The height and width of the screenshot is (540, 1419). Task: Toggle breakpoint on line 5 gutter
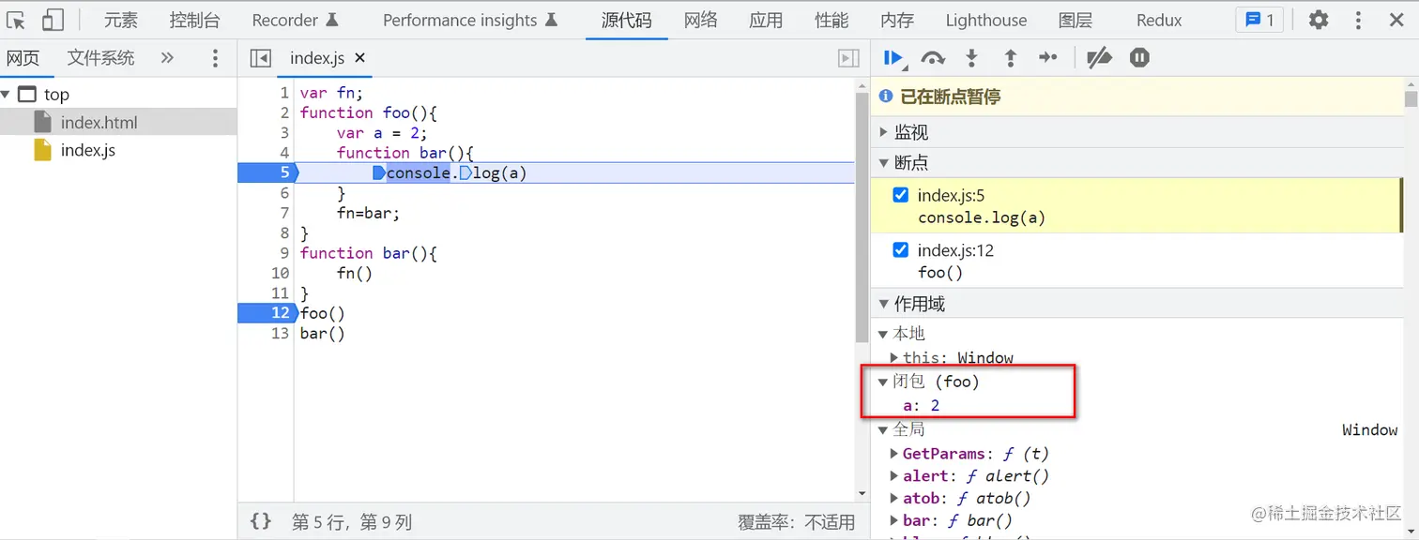pyautogui.click(x=267, y=172)
